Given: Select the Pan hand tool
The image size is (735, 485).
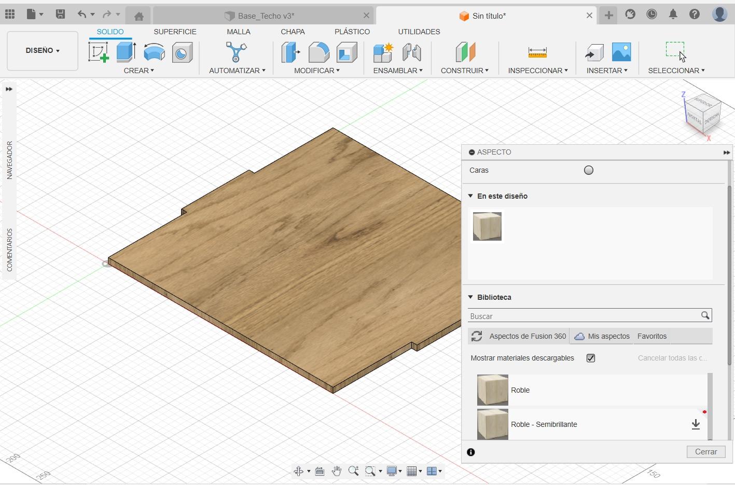Looking at the screenshot, I should [x=337, y=471].
